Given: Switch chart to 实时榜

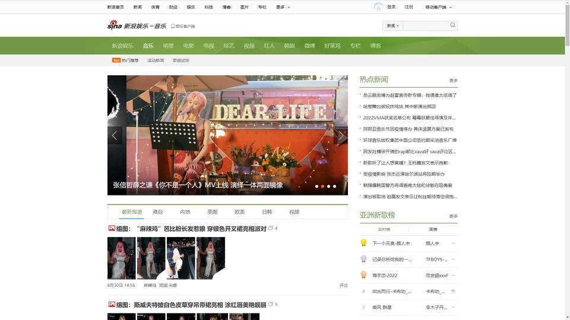Looking at the screenshot, I should coord(384,229).
